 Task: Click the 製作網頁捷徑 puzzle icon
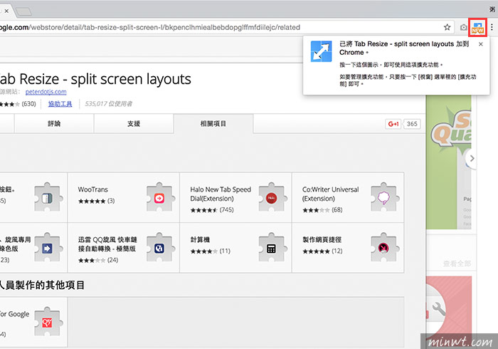coord(384,248)
